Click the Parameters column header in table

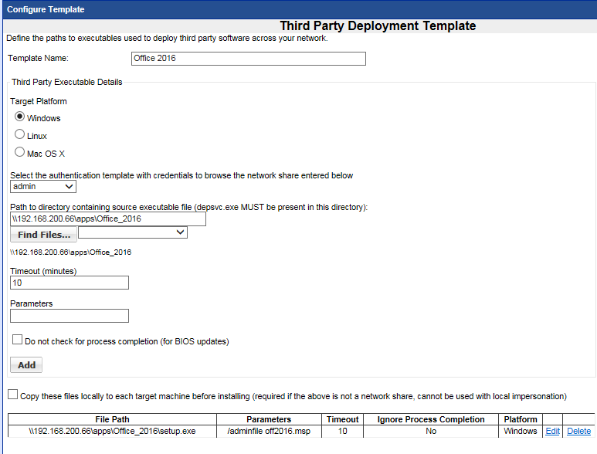coord(269,419)
